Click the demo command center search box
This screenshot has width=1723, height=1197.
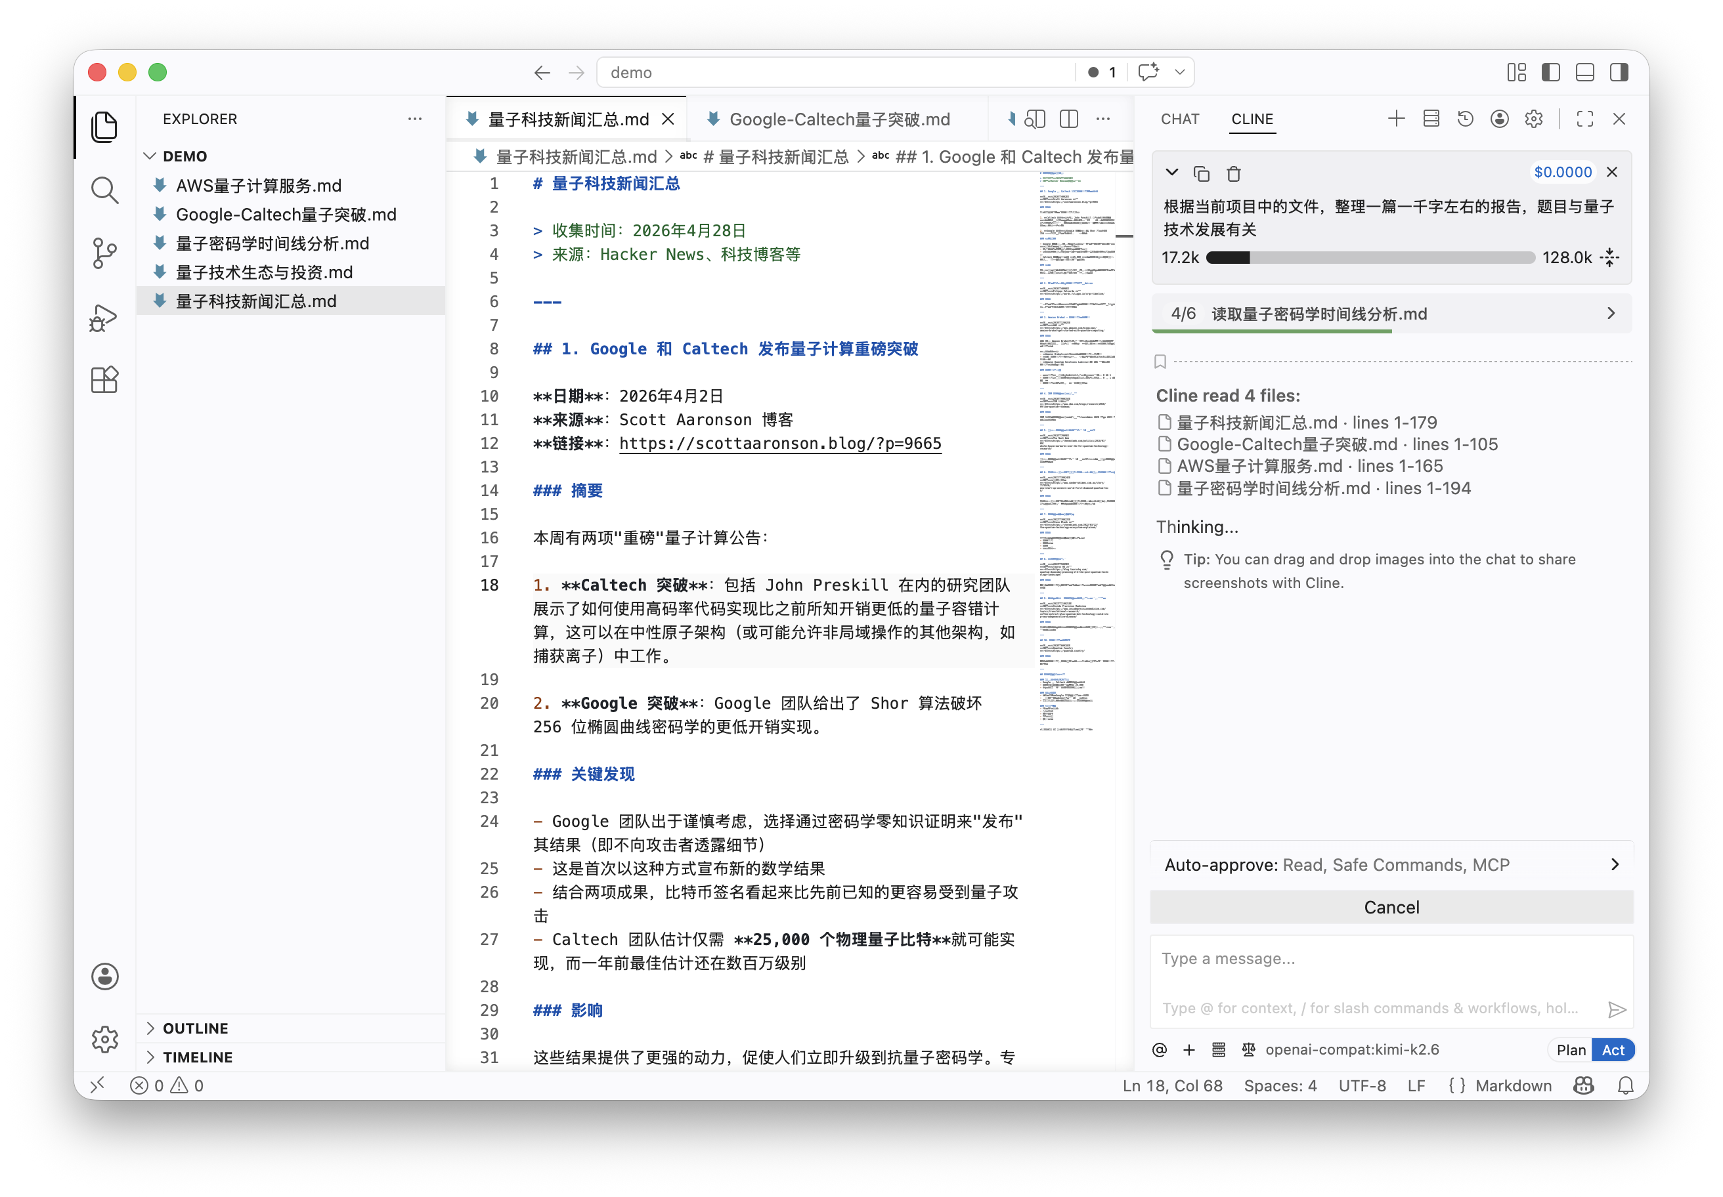pyautogui.click(x=837, y=72)
